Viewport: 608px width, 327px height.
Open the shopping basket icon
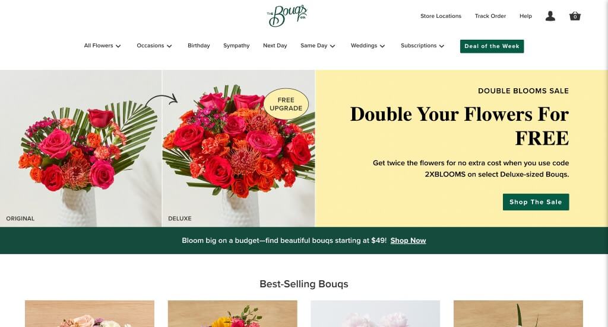point(575,16)
